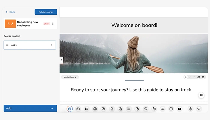This screenshot has width=210, height=120.
Task: Delete the current section with trash icon
Action: pyautogui.click(x=203, y=77)
